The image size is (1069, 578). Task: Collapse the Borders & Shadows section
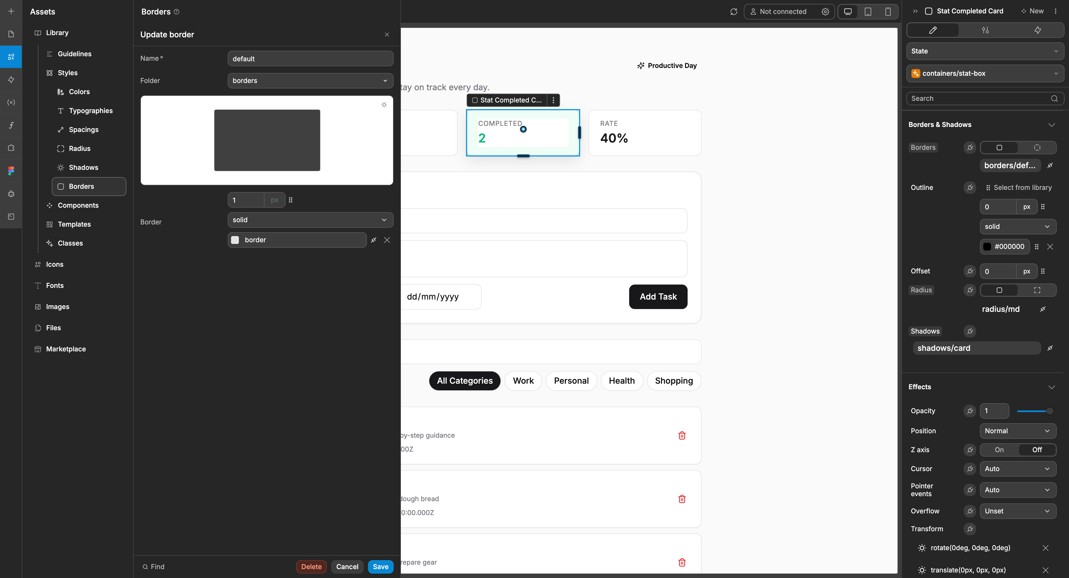click(x=1051, y=124)
